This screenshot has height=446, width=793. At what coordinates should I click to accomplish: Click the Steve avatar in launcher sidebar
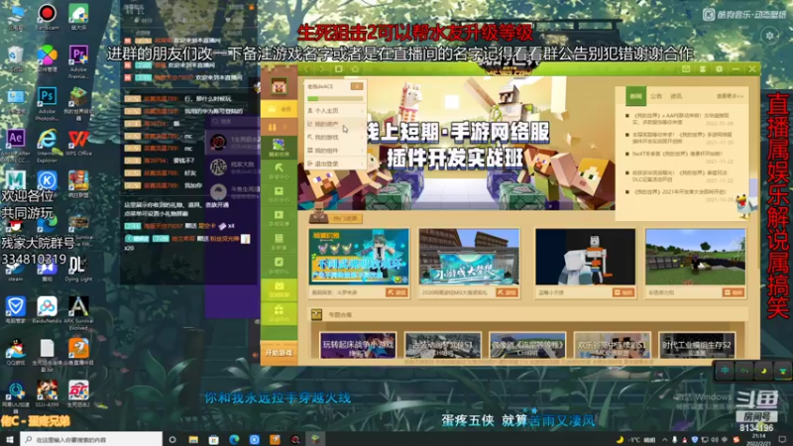pos(279,87)
